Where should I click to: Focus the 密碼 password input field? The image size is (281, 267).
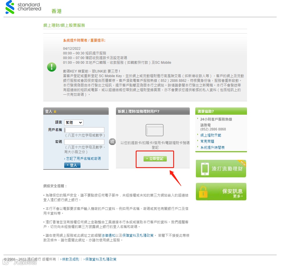[x=84, y=142]
